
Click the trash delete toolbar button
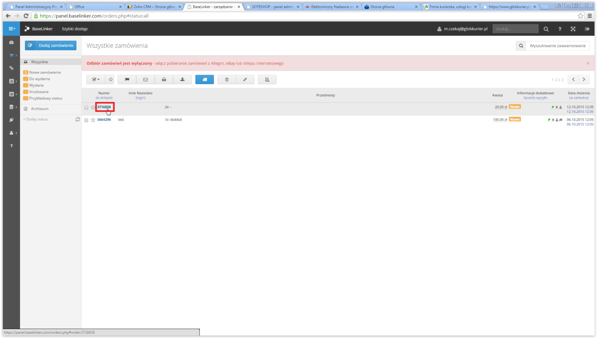pos(227,79)
